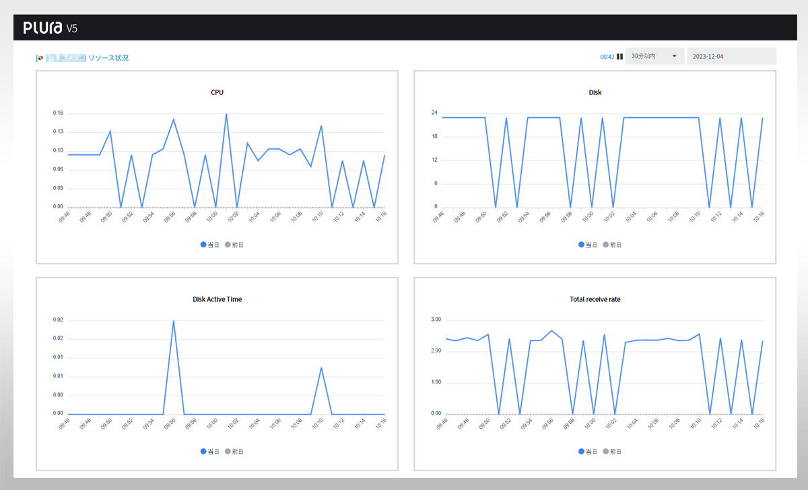Image resolution: width=808 pixels, height=490 pixels.
Task: Toggle 前日 legend in Disk Active Time chart
Action: click(x=234, y=452)
